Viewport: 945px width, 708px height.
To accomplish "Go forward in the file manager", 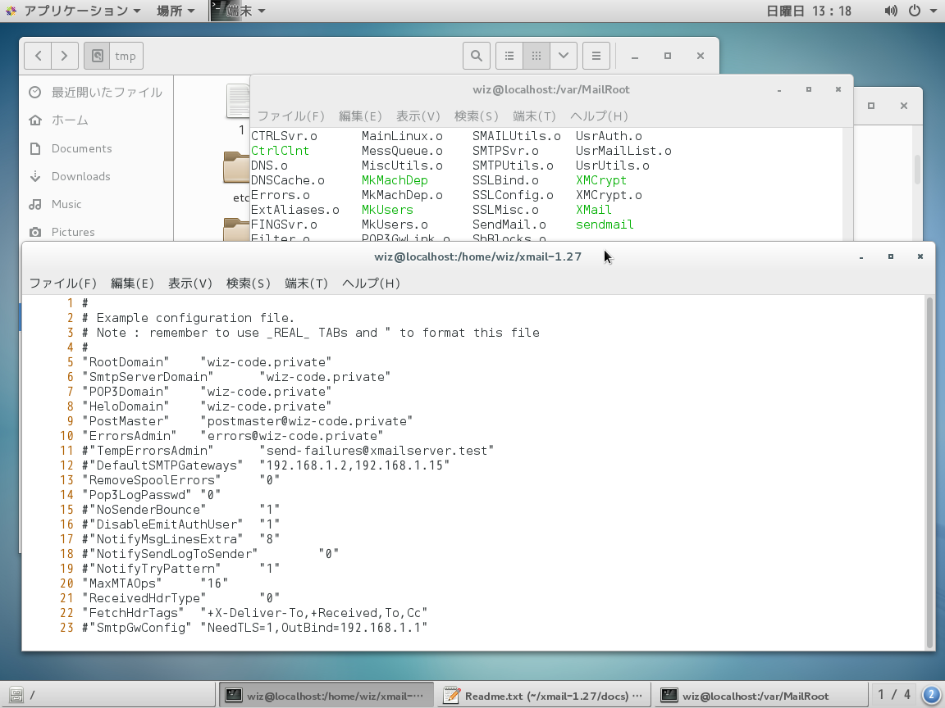I will pos(65,56).
